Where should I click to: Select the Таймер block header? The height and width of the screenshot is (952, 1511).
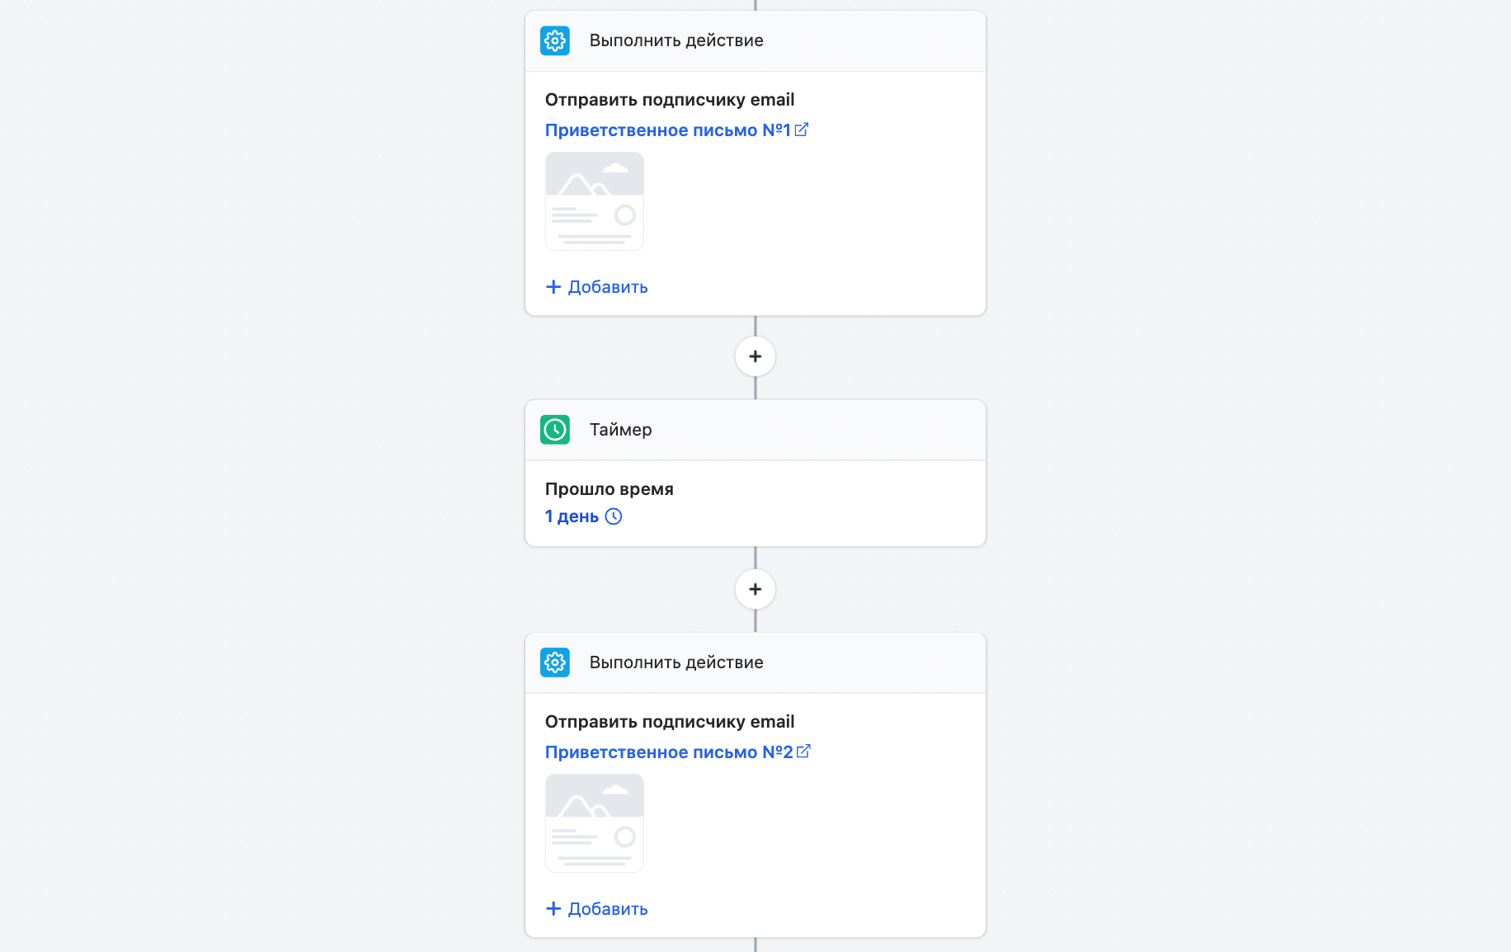point(755,430)
